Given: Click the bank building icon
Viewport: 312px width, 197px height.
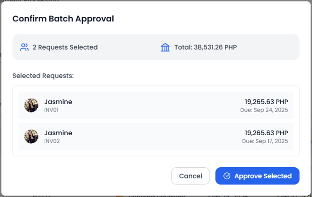Looking at the screenshot, I should 165,47.
